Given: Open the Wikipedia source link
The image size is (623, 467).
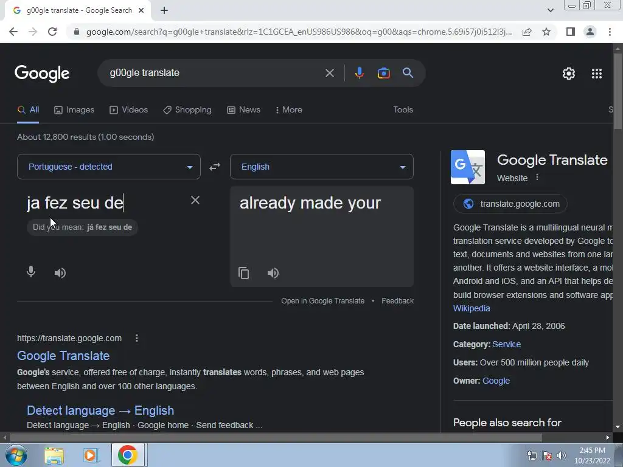Looking at the screenshot, I should point(472,308).
